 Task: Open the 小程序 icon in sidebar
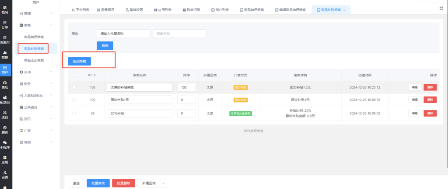click(5, 144)
